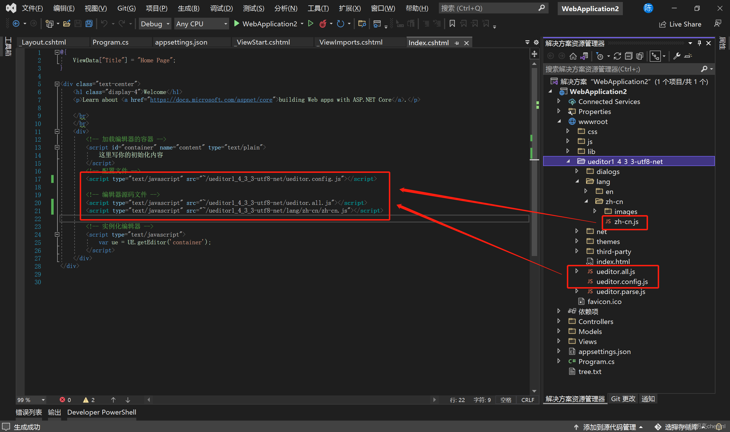Screen dimensions: 730x432
Task: Open properties wrench icon in Solution Explorer
Action: (x=677, y=56)
